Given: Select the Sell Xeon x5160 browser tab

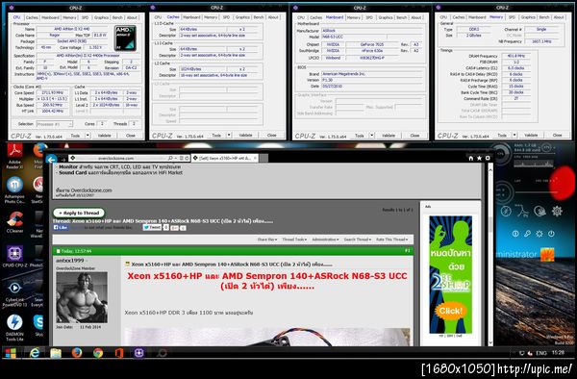Looking at the screenshot, I should (224, 158).
